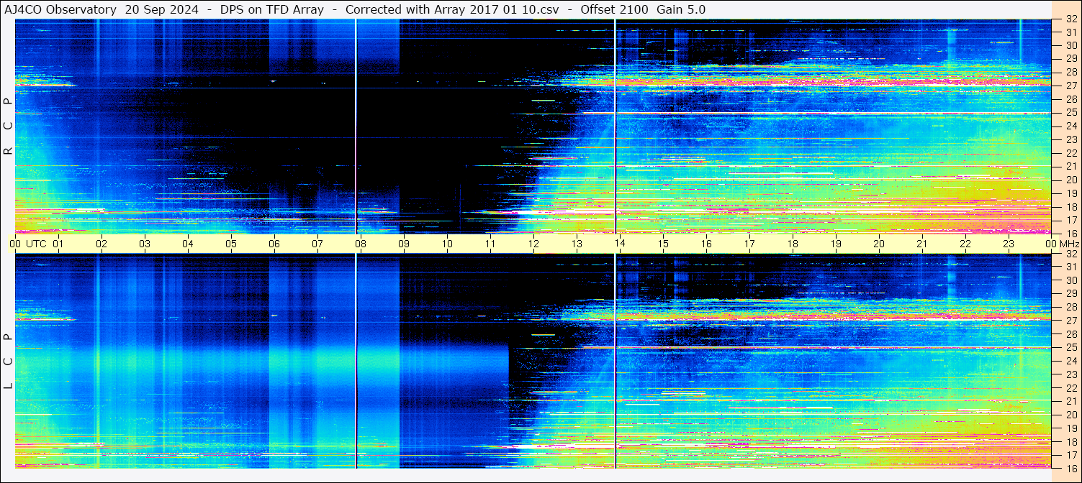
Task: Select the 23 hour label on time axis
Action: [1009, 244]
